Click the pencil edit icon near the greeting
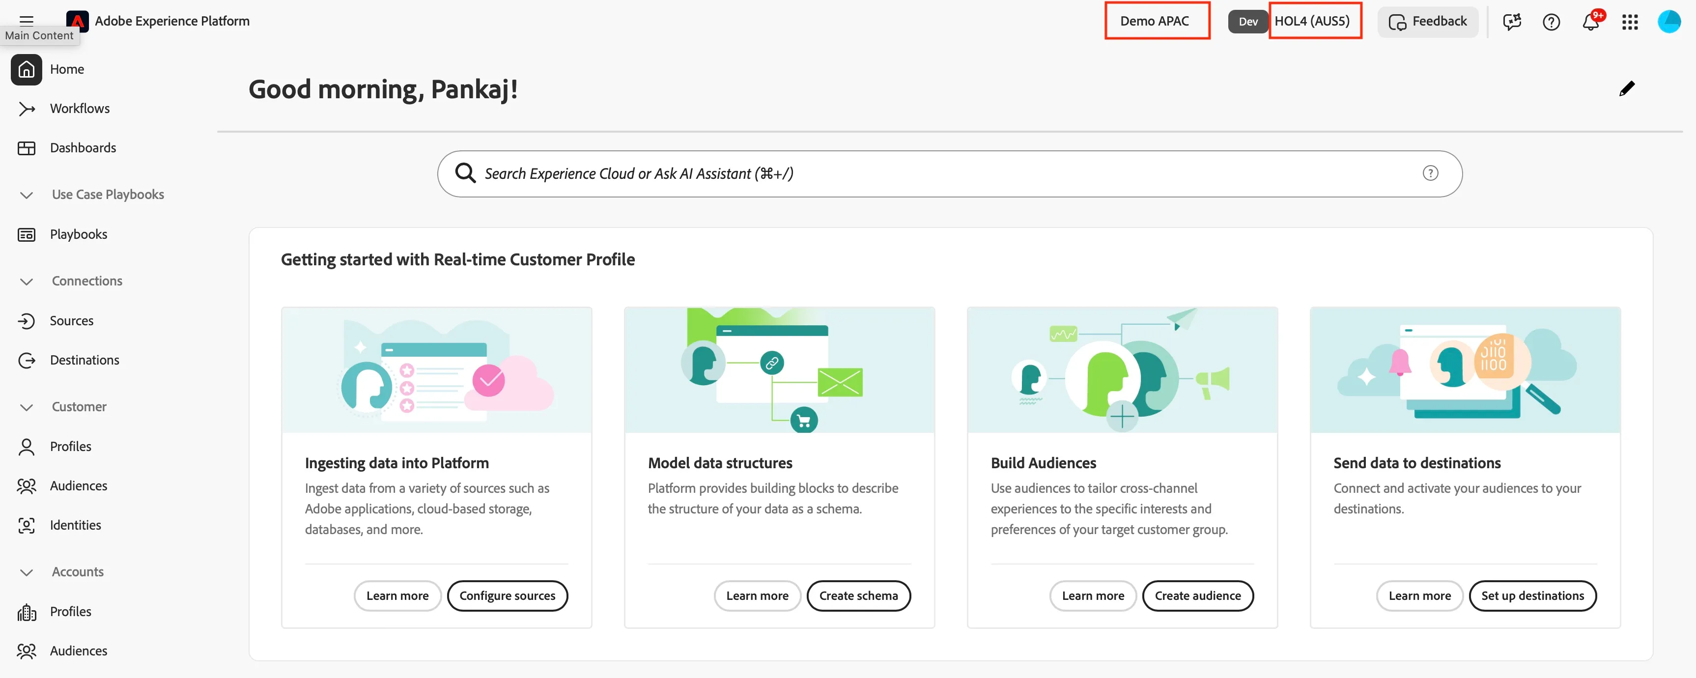Screen dimensions: 1696x678 click(x=1627, y=89)
